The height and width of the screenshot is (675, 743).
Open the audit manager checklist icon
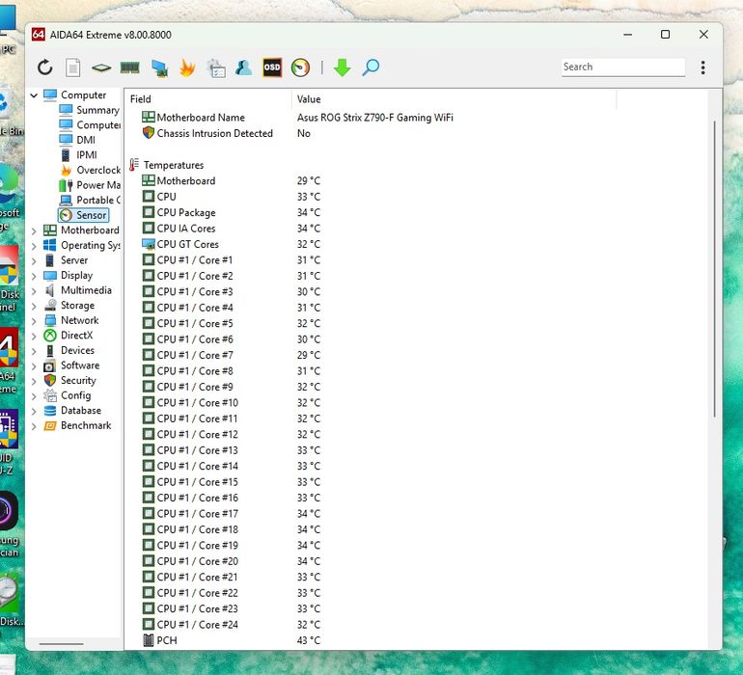click(x=216, y=67)
